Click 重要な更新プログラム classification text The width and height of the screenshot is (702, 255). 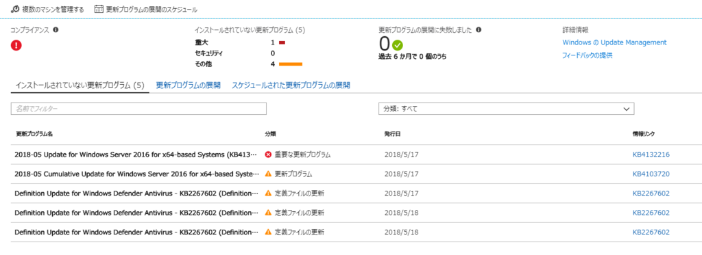(x=302, y=155)
